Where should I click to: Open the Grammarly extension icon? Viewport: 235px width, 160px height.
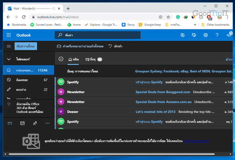point(178,17)
